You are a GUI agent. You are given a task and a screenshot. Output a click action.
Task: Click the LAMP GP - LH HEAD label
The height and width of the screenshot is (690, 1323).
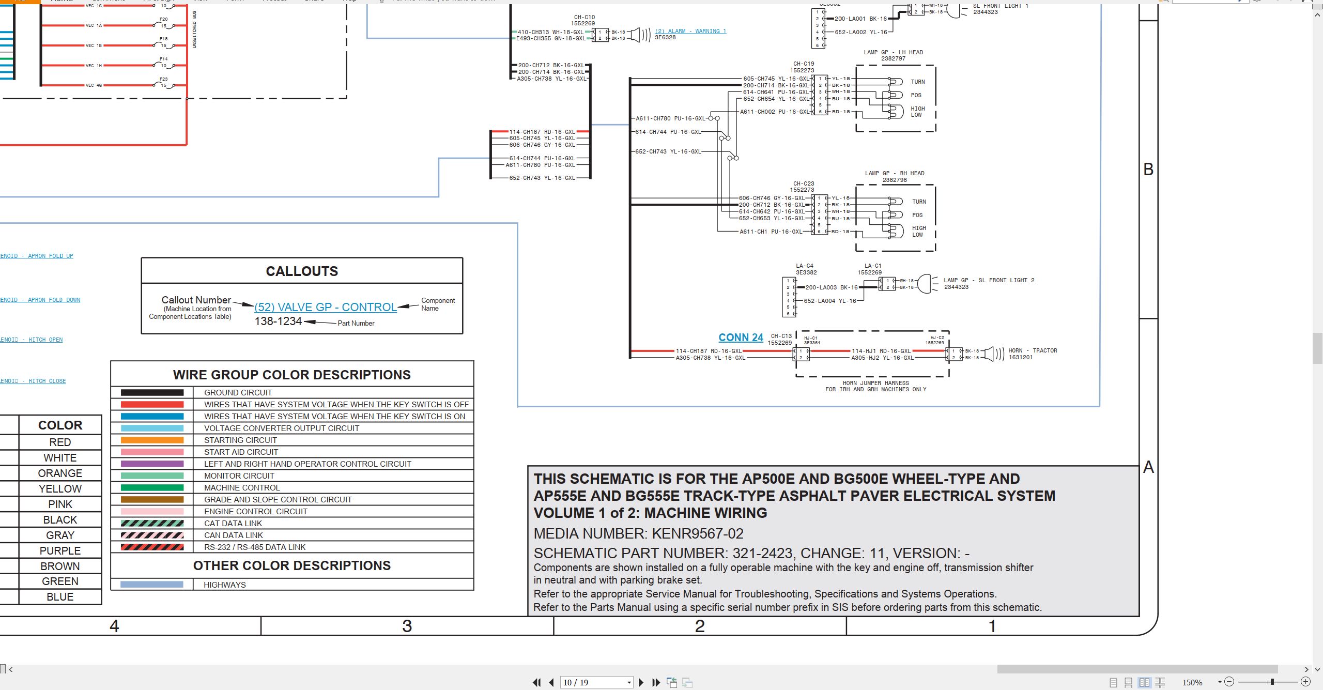pyautogui.click(x=893, y=52)
